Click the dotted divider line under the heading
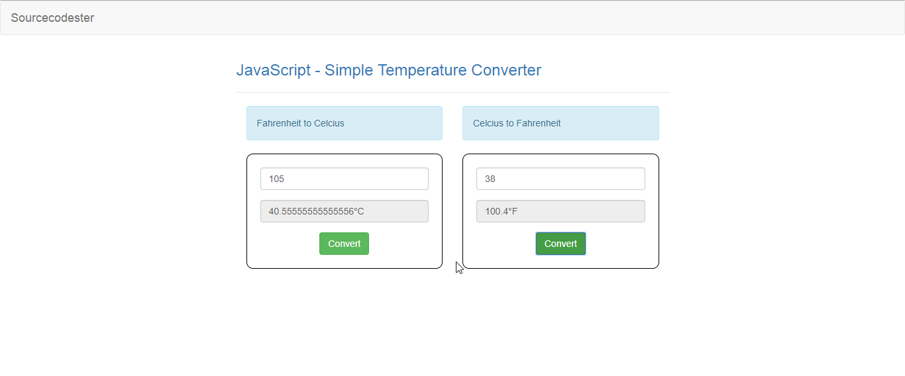 (452, 92)
